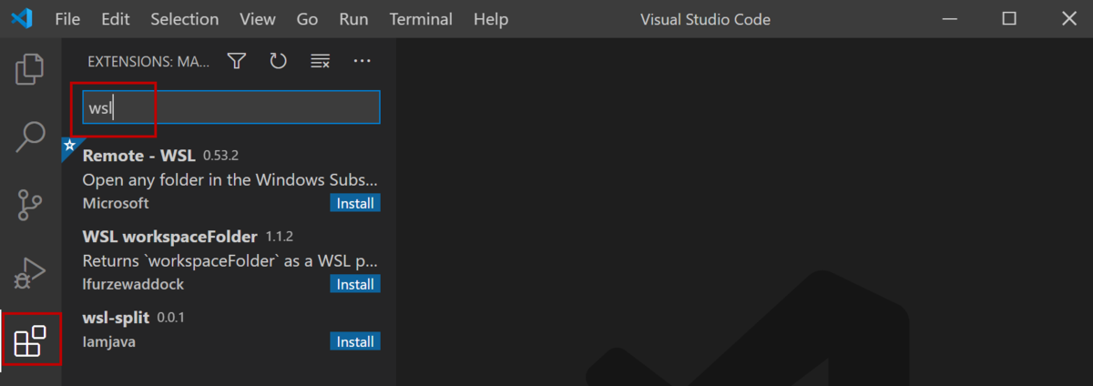Screen dimensions: 1093x386
Task: Open the View menu
Action: [258, 19]
